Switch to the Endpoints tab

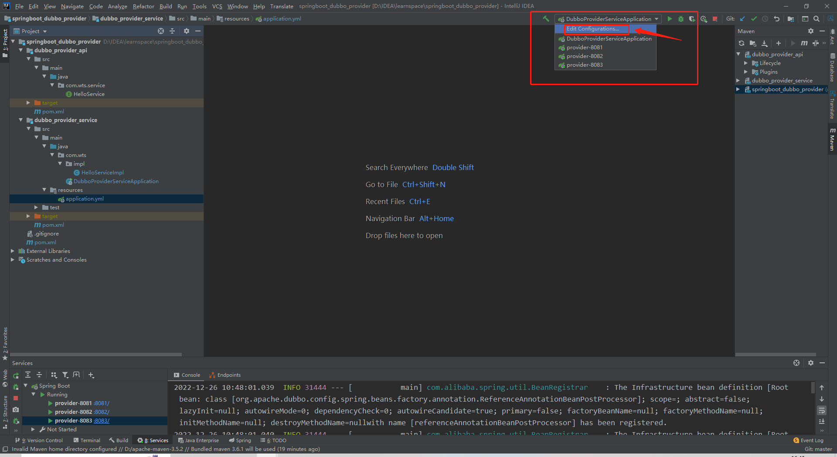click(225, 375)
